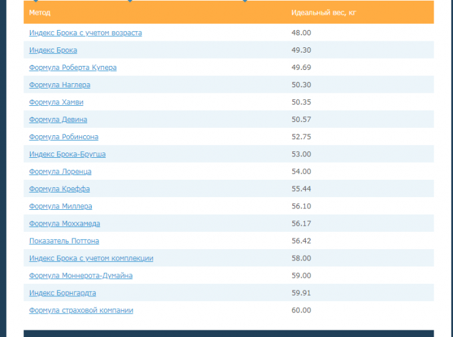Click 'Формула Робинсона' in the table

(64, 137)
